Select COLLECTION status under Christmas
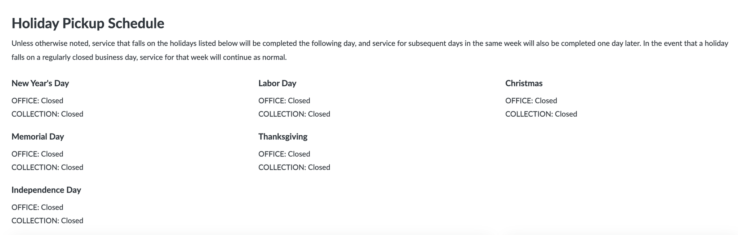 [x=541, y=114]
